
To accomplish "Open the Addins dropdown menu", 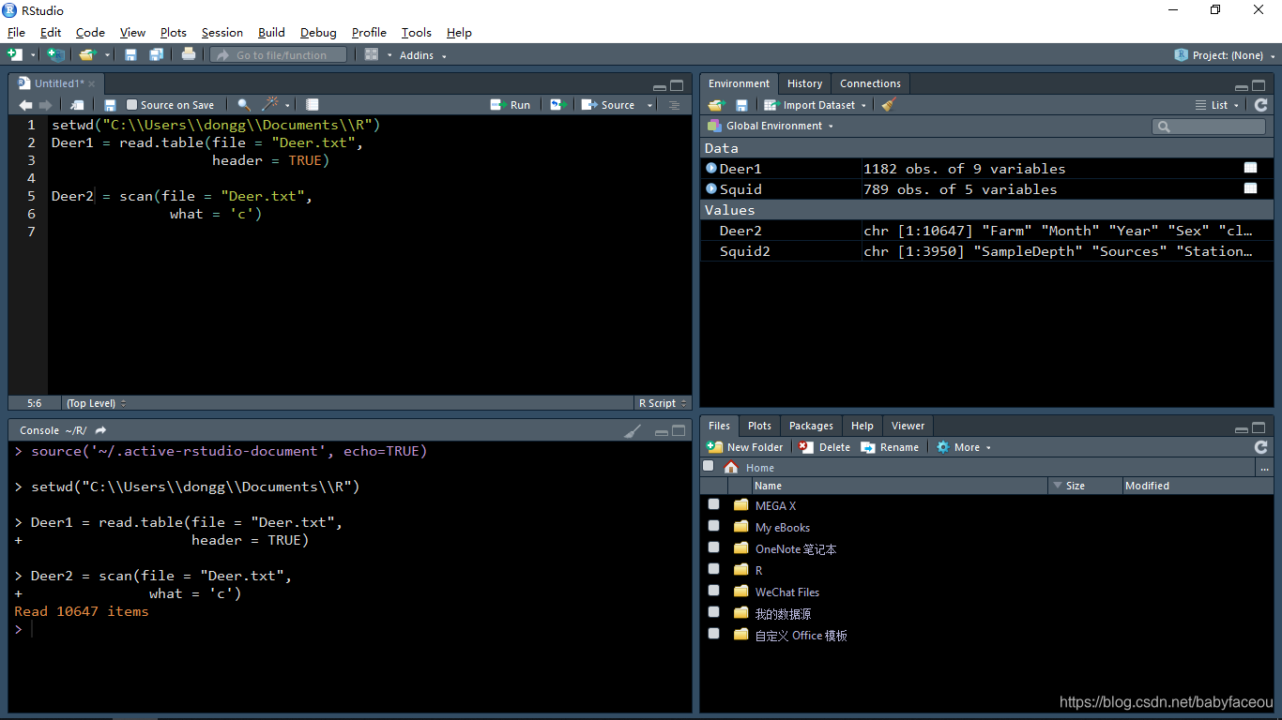I will (x=422, y=55).
